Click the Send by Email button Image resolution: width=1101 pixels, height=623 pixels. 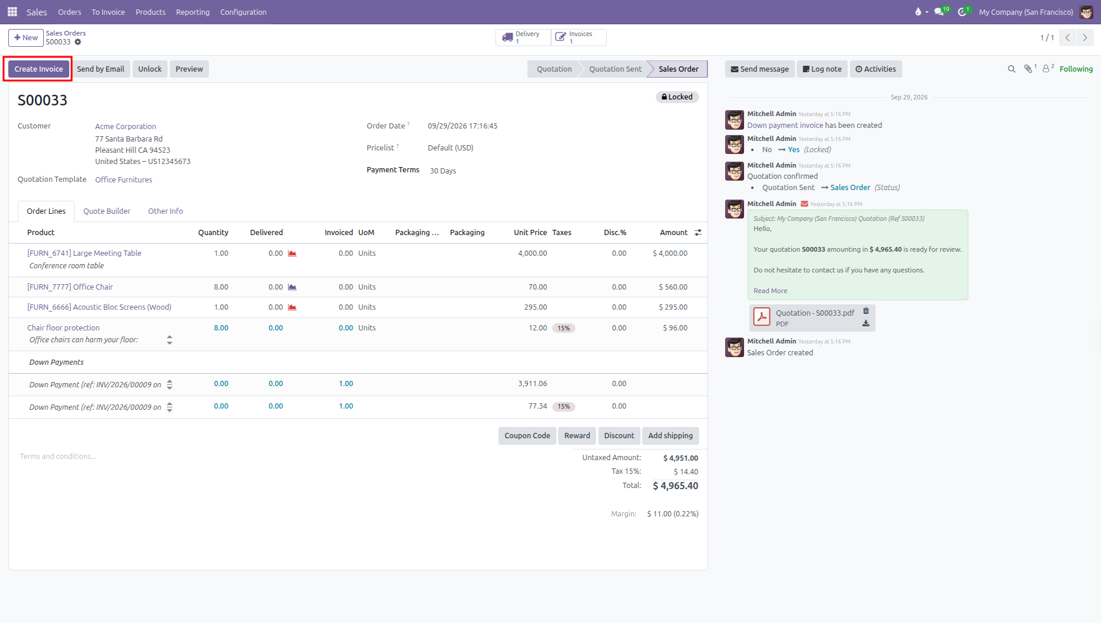[101, 69]
